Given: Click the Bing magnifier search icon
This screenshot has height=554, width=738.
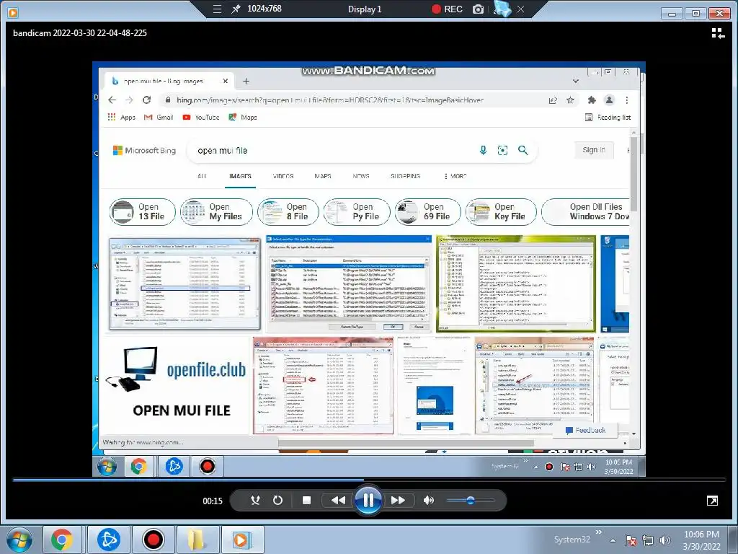Looking at the screenshot, I should (x=523, y=150).
